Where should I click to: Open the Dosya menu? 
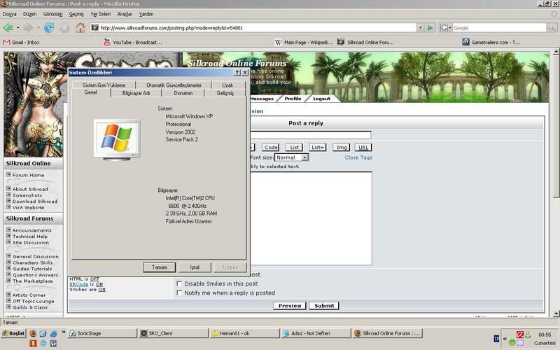point(10,14)
